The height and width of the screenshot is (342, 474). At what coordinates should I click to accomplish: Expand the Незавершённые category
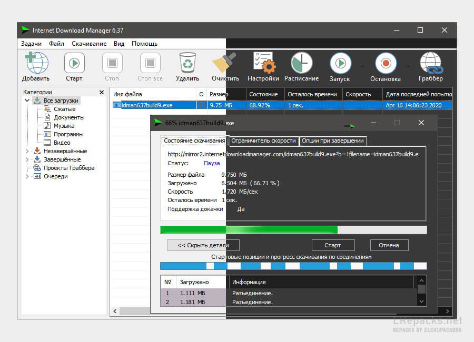click(27, 151)
